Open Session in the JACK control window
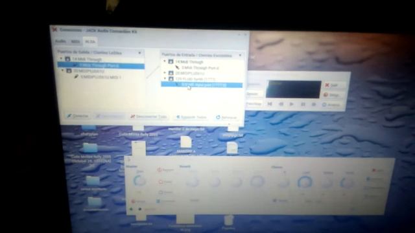The width and height of the screenshot is (415, 233). click(254, 94)
